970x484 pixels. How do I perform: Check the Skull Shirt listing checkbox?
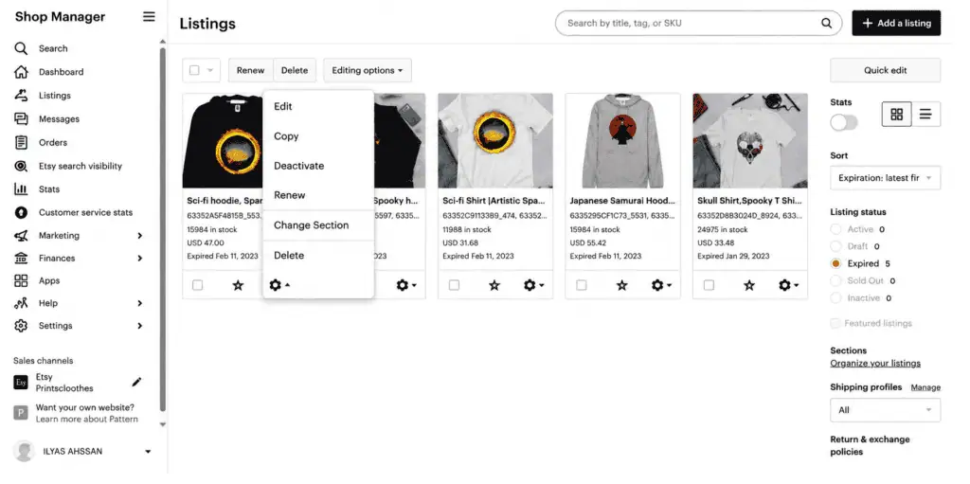(709, 285)
